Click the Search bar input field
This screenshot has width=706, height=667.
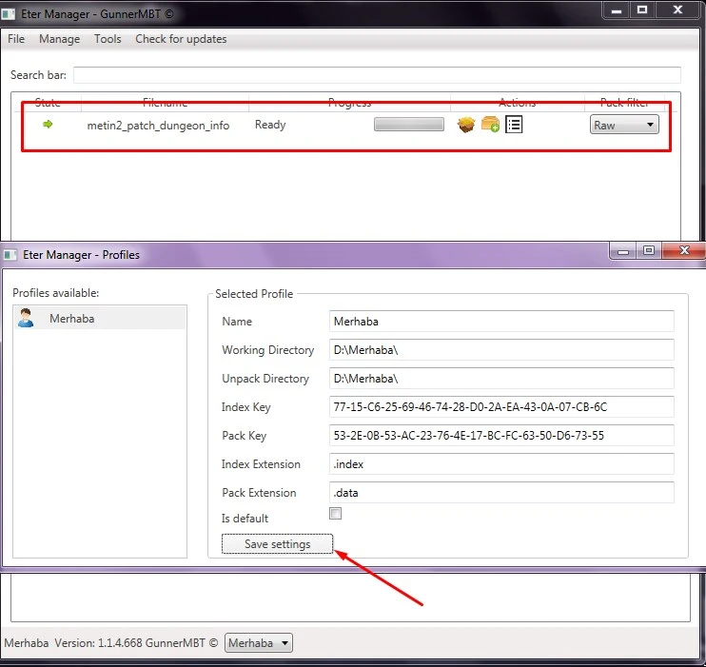click(377, 75)
